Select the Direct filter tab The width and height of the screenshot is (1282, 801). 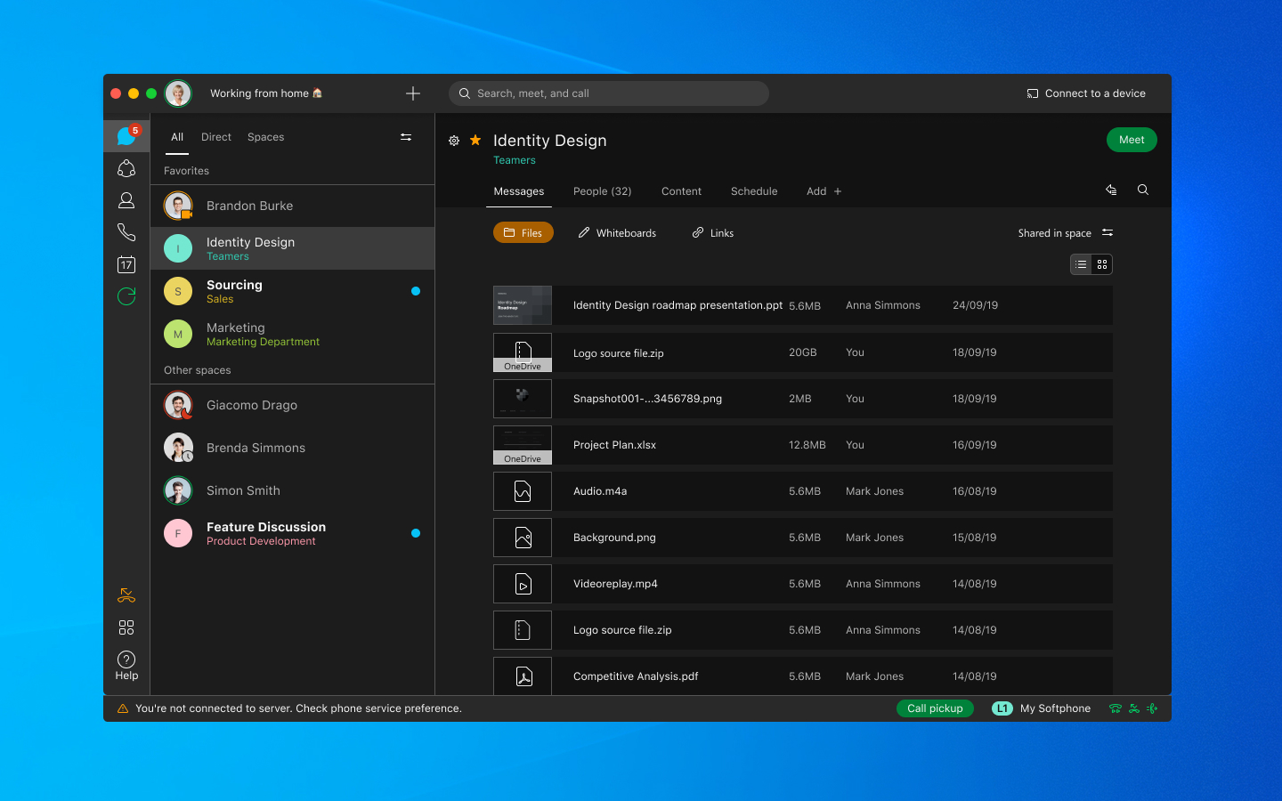[216, 137]
